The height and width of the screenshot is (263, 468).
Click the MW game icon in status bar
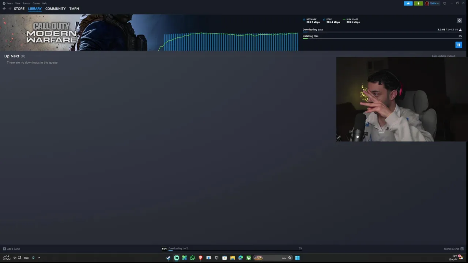pos(164,249)
